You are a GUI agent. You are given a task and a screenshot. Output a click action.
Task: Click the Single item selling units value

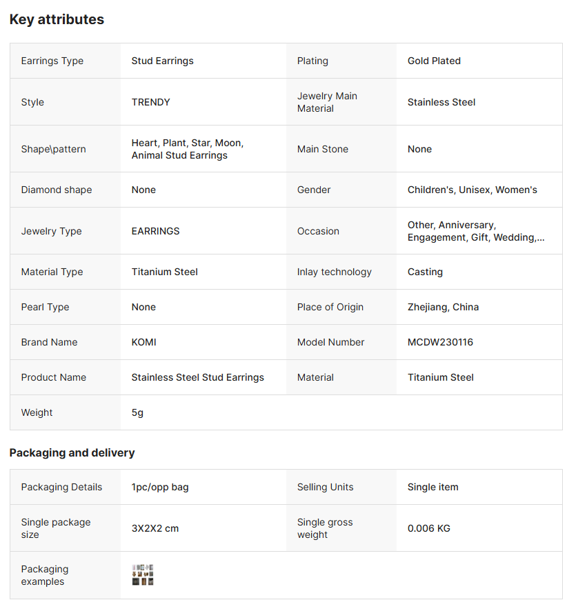(x=432, y=487)
